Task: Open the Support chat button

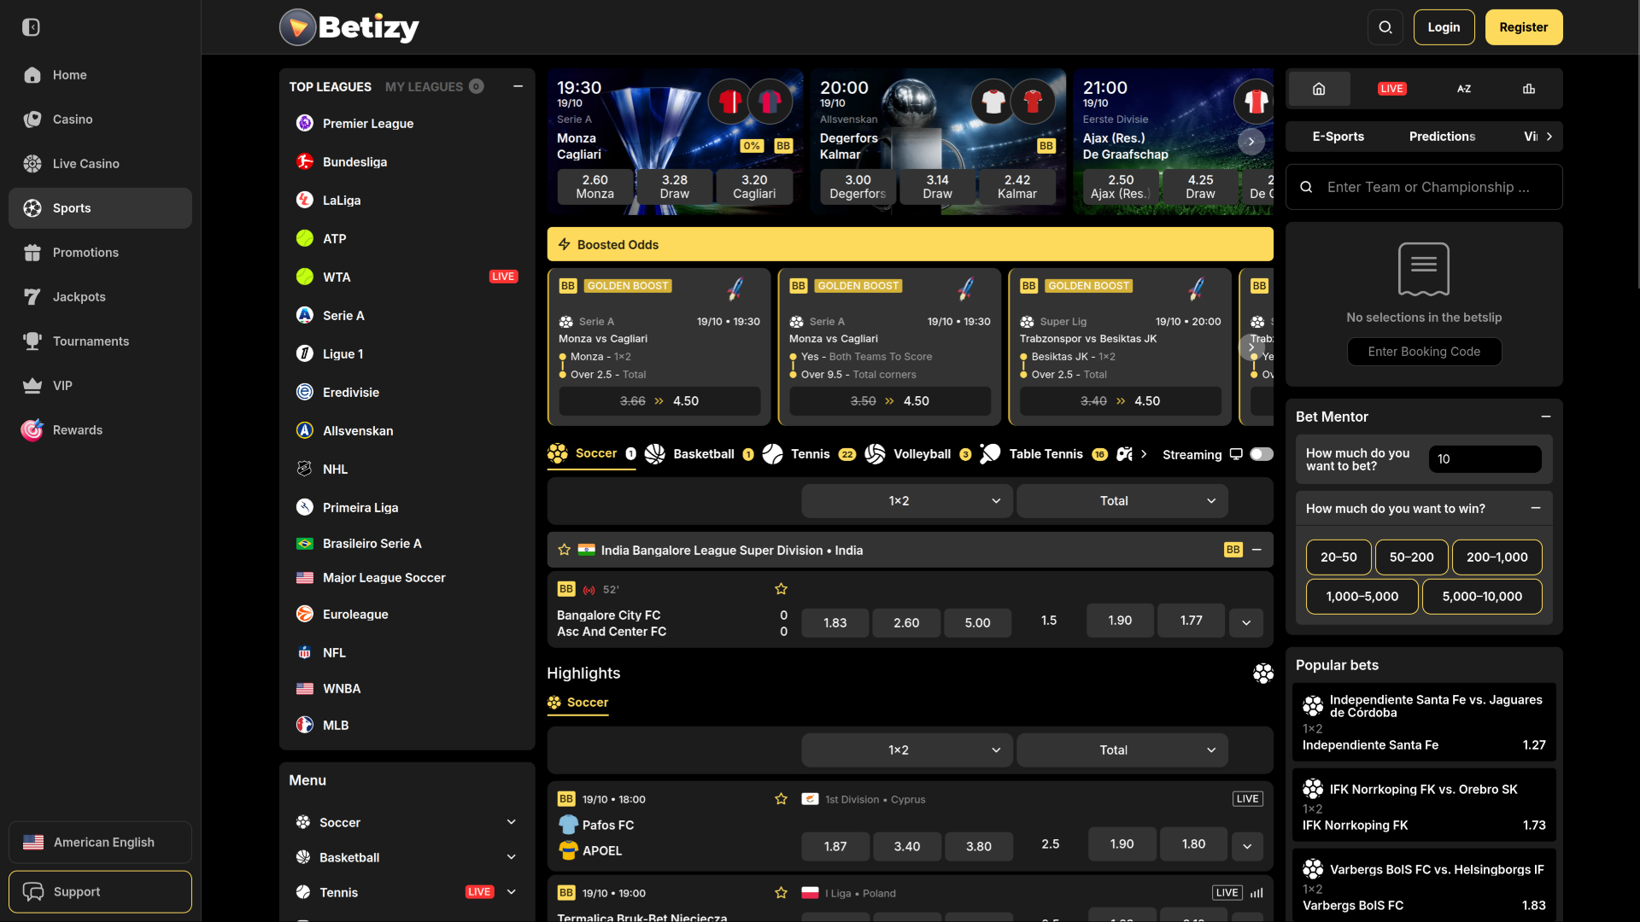Action: 100,892
